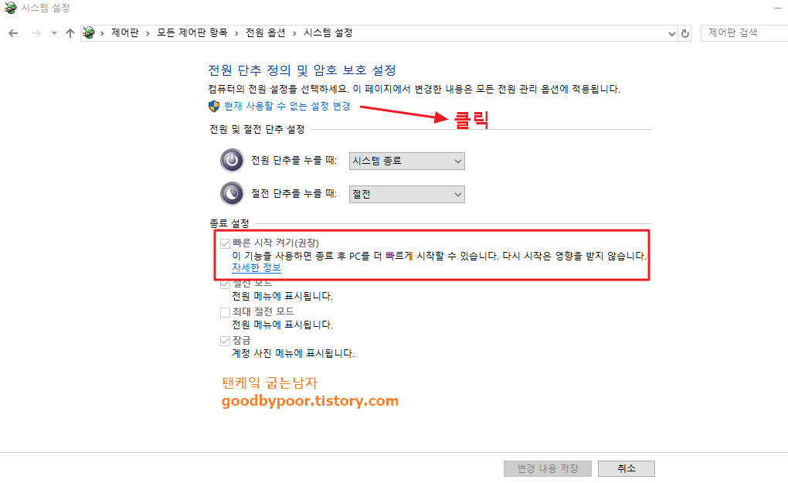Click 현재 사용할 수 없는 설정 변경 link
The image size is (788, 483).
pyautogui.click(x=287, y=106)
